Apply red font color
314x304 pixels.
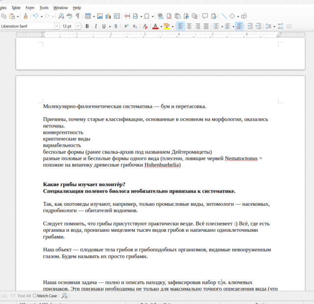pos(156,26)
